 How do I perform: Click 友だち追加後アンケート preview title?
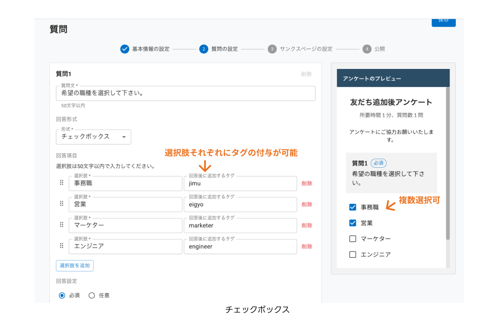coord(391,102)
